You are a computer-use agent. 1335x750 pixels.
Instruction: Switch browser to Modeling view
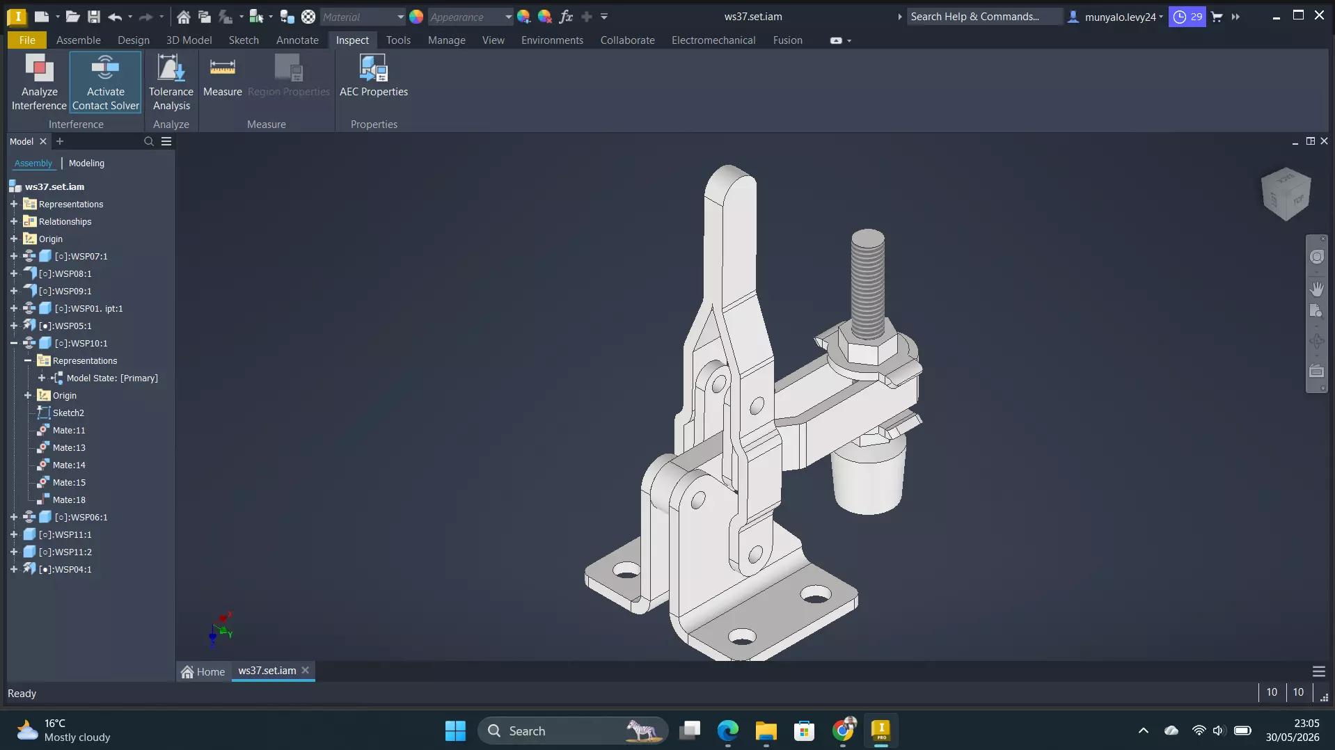(x=86, y=163)
